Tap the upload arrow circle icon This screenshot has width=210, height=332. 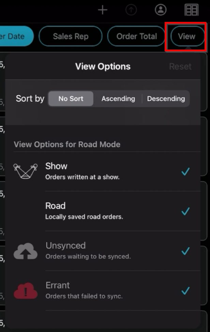131,10
